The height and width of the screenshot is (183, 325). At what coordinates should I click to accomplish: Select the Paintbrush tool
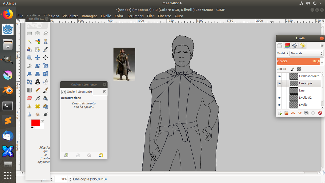(x=46, y=90)
